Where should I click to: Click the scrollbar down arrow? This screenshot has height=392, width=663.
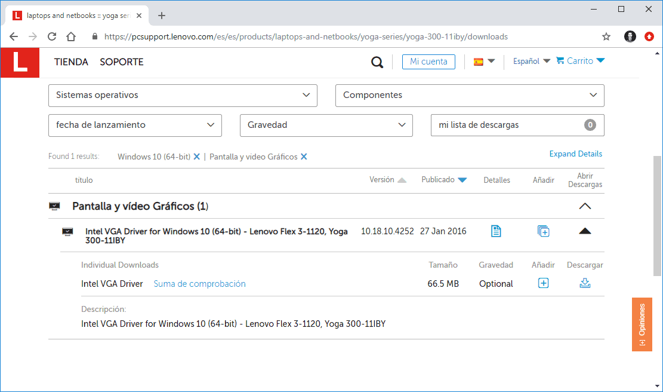tap(657, 386)
